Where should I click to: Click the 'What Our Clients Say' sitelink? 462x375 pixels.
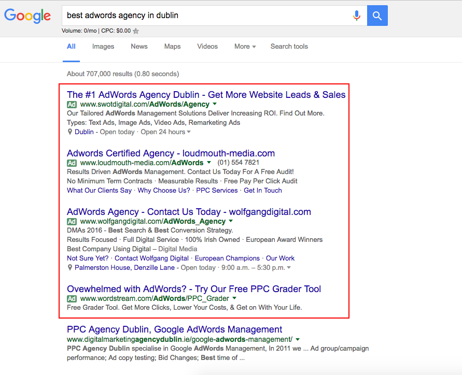click(x=99, y=191)
